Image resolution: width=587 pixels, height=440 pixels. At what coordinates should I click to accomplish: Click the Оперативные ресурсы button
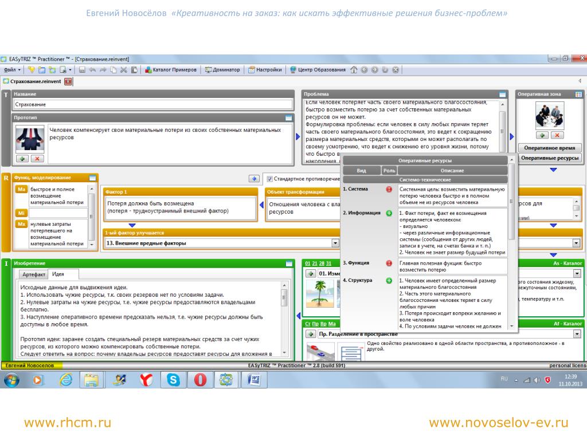pyautogui.click(x=550, y=158)
